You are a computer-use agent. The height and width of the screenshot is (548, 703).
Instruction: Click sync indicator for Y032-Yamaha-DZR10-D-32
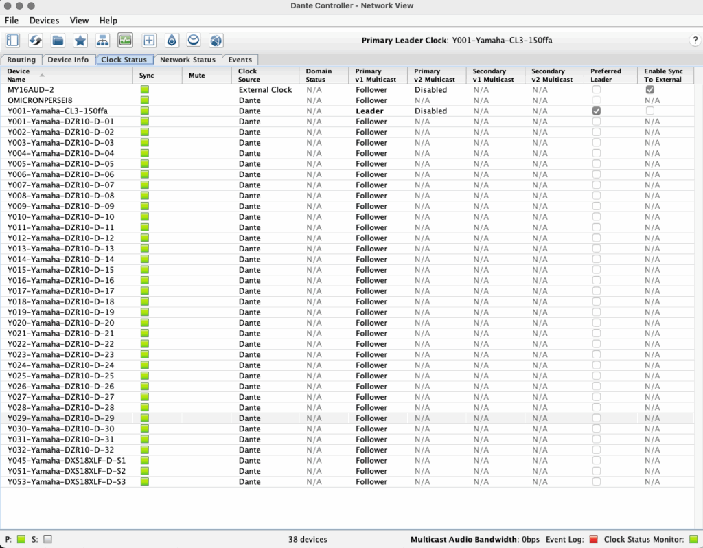point(144,450)
